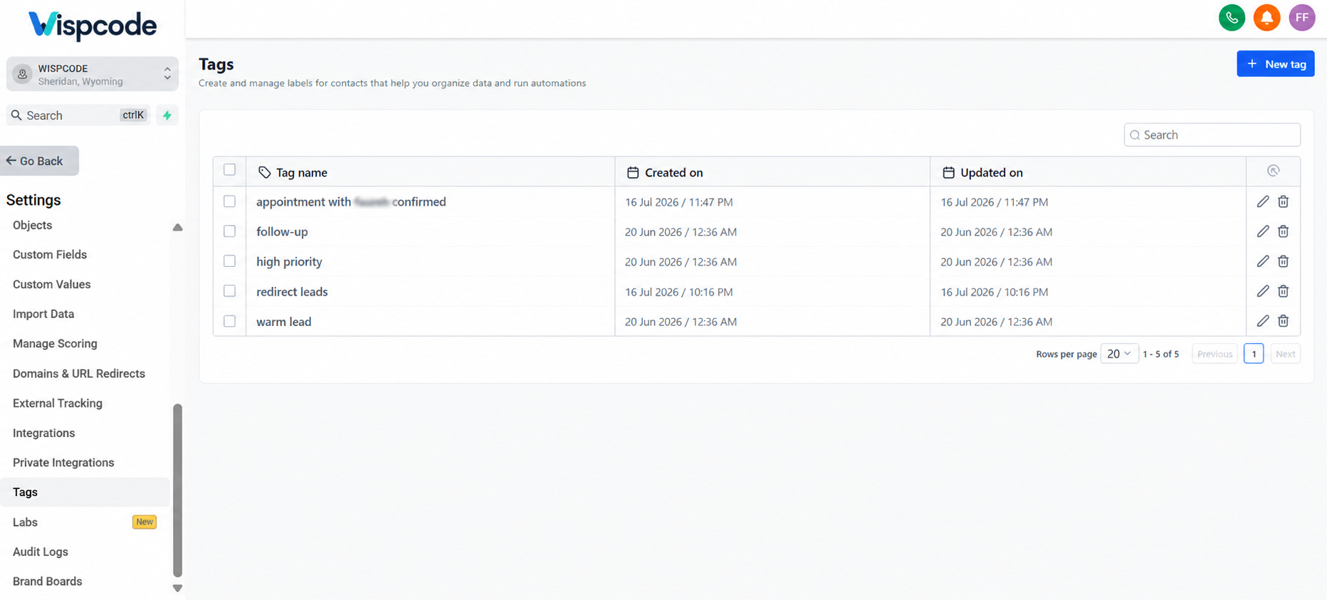Focus the tags Search field
This screenshot has height=600, width=1327.
tap(1212, 135)
